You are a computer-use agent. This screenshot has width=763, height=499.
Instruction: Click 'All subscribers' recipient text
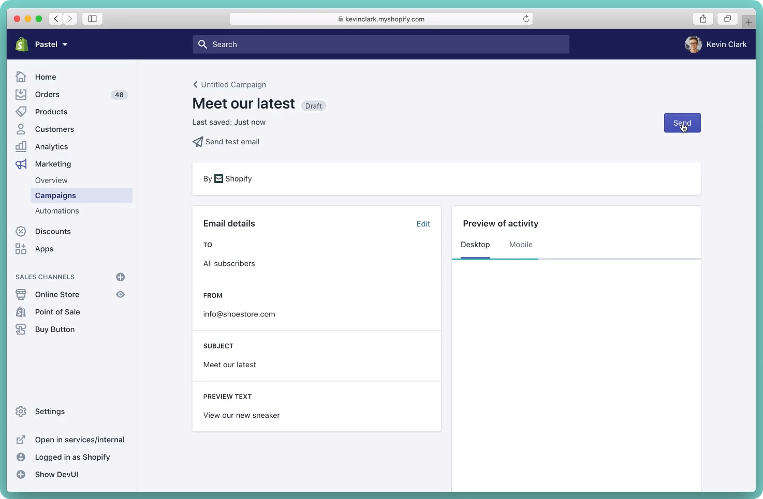[229, 264]
